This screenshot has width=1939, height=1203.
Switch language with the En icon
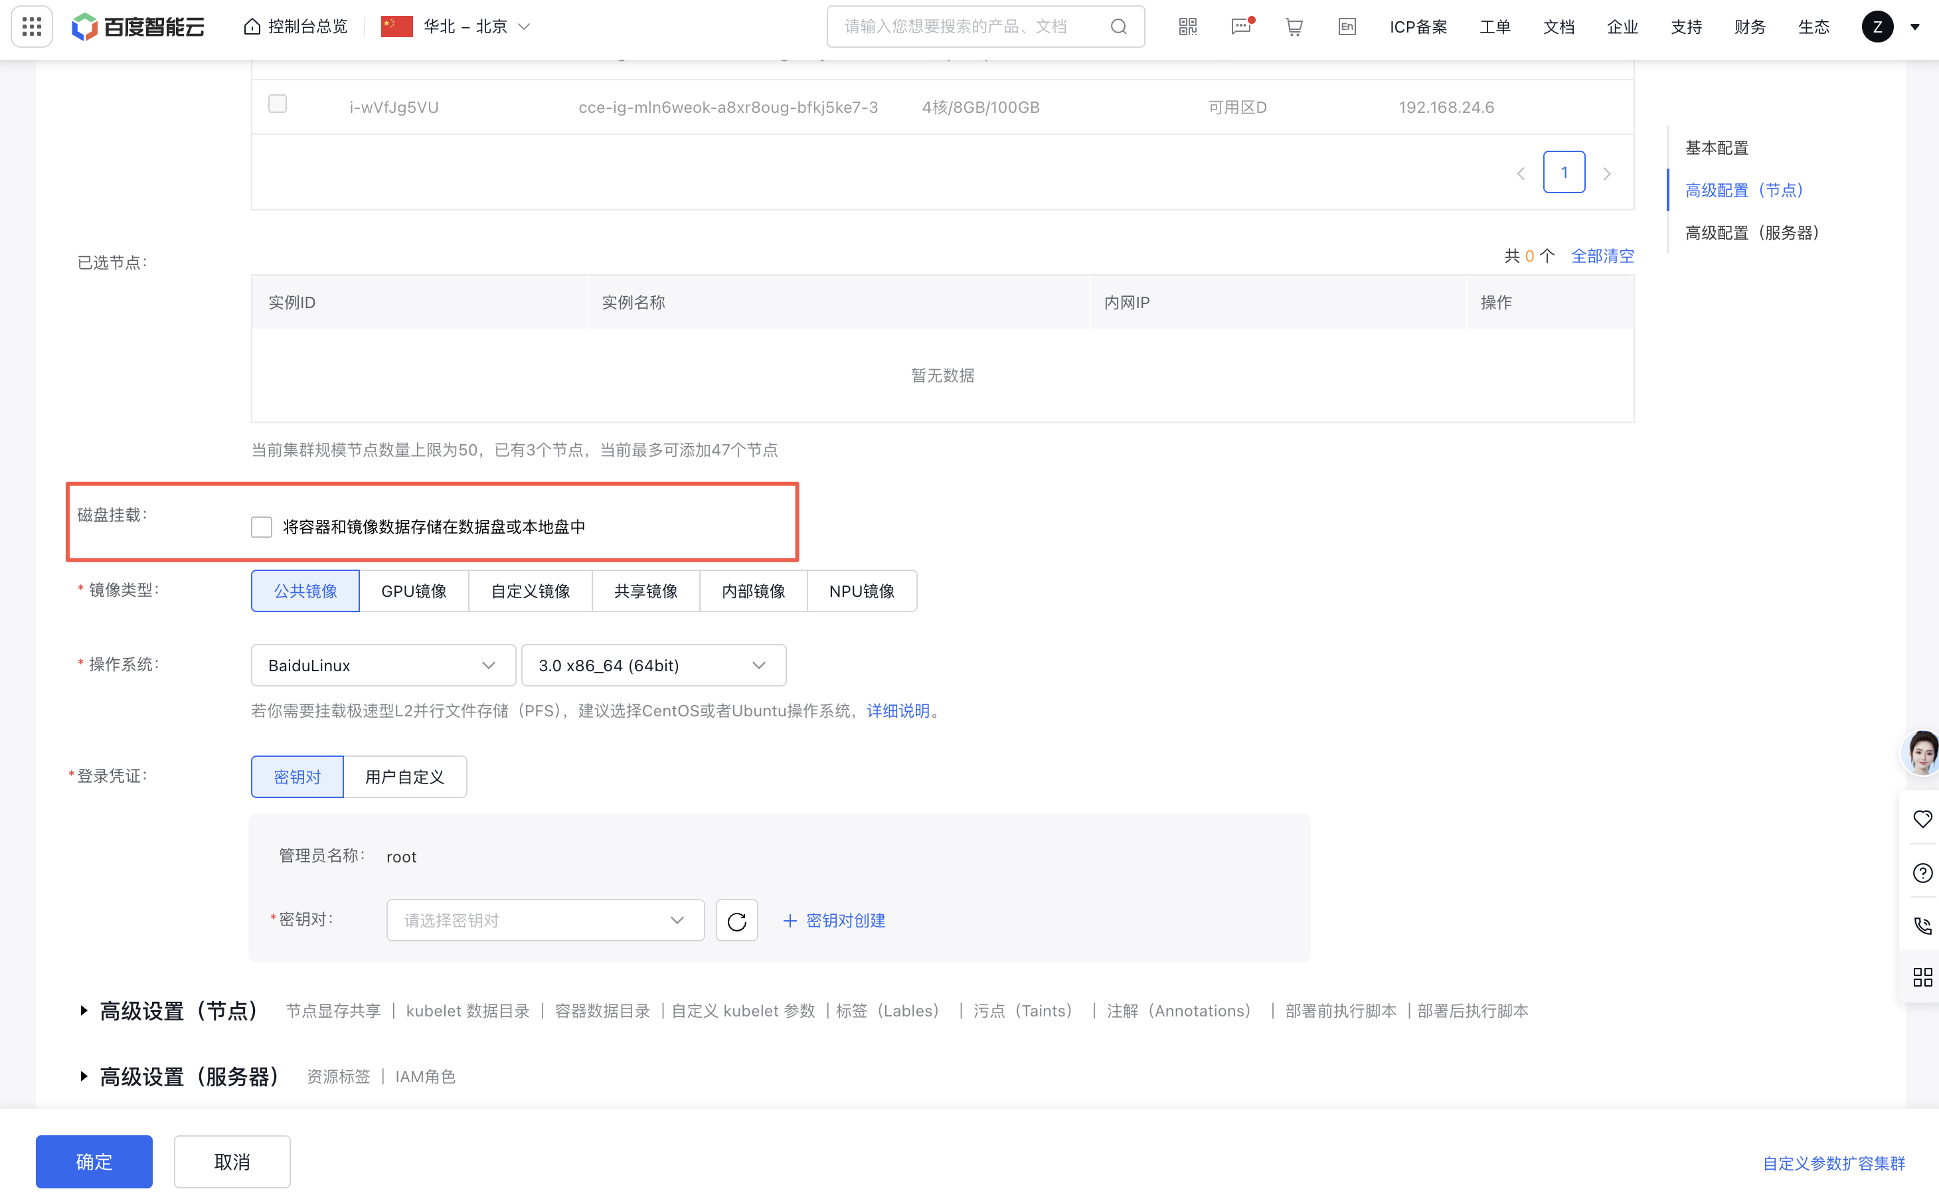point(1346,27)
